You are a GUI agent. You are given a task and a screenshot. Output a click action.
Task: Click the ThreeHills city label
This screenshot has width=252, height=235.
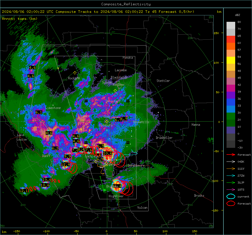click(141, 122)
